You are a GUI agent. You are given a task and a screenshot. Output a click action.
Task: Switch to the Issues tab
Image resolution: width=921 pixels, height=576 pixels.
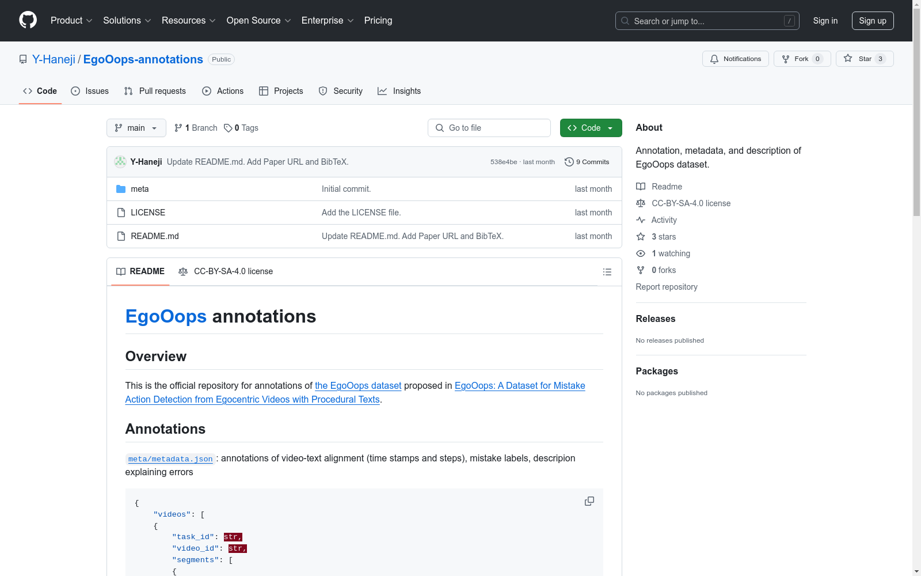90,91
